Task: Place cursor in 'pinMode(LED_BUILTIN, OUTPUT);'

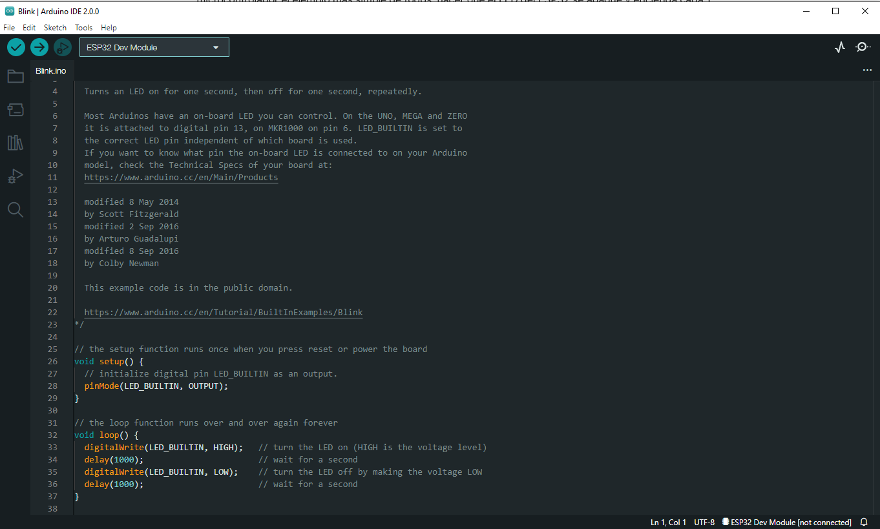Action: pos(156,386)
